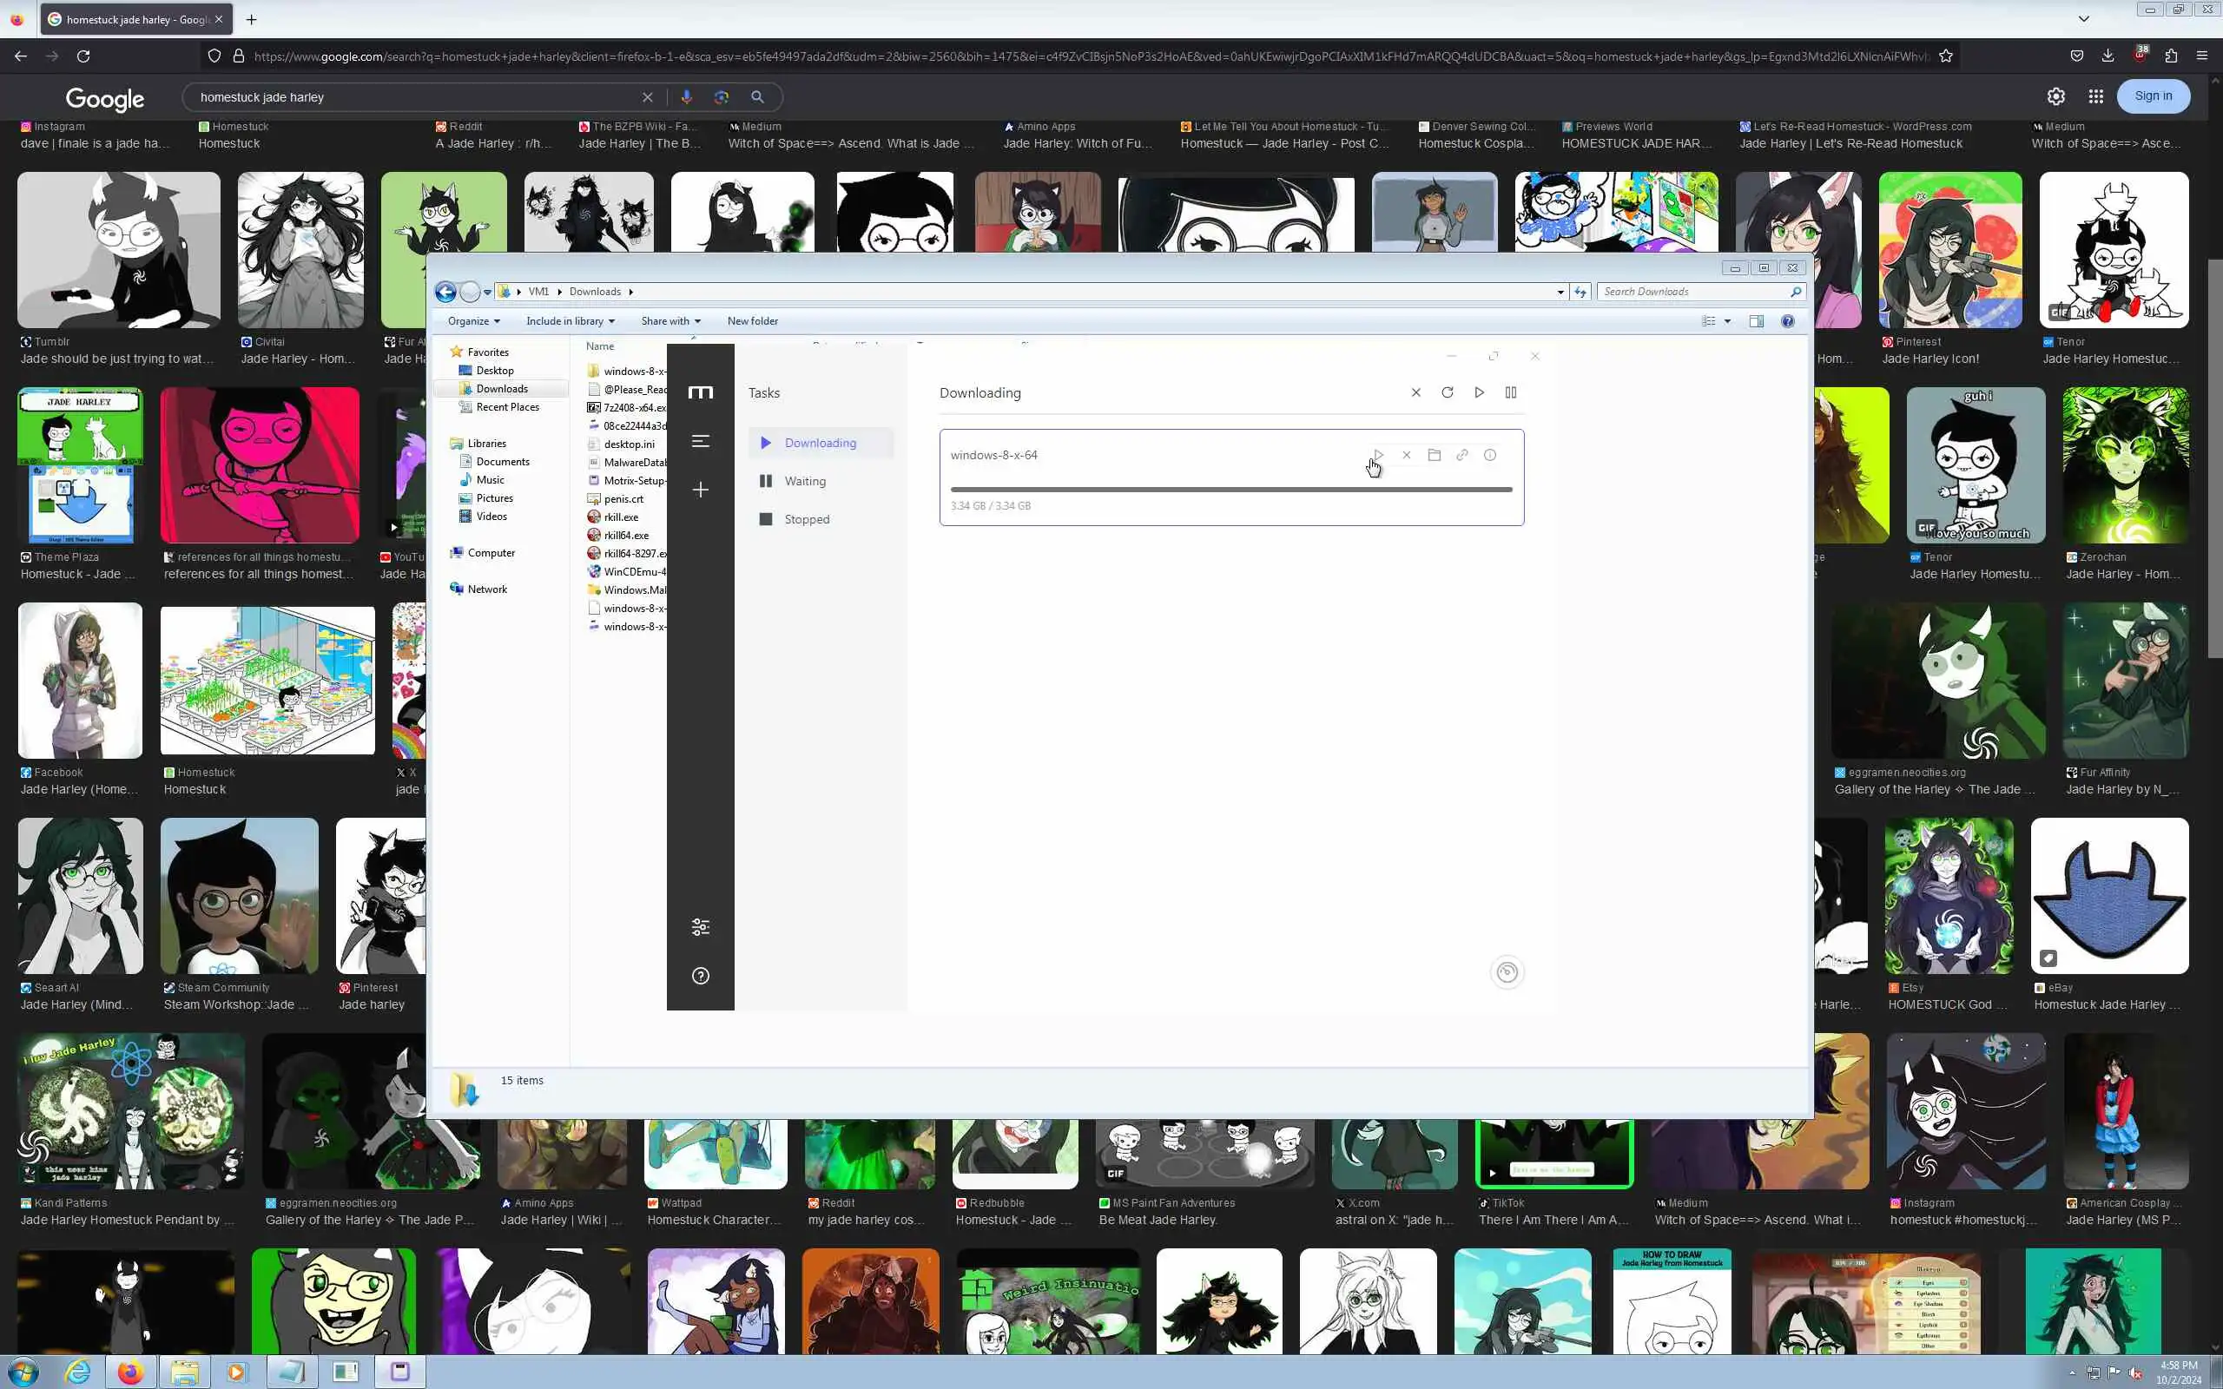Image resolution: width=2223 pixels, height=1389 pixels.
Task: Add new task with plus icon
Action: tap(700, 490)
